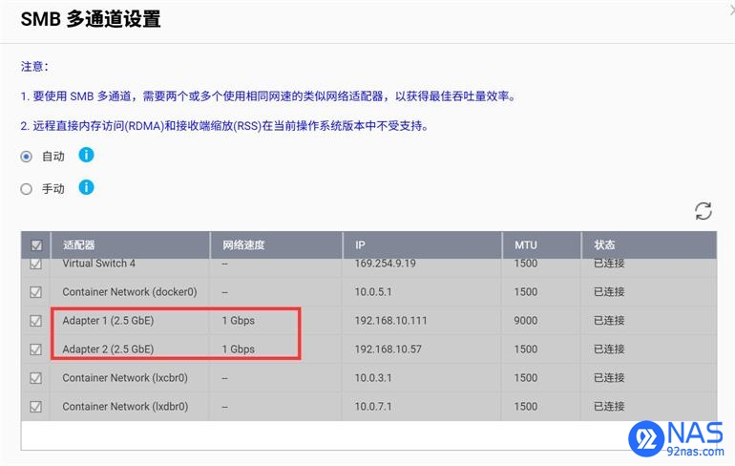Select the Adapter 2 (2.5 GbE) name

coord(108,349)
